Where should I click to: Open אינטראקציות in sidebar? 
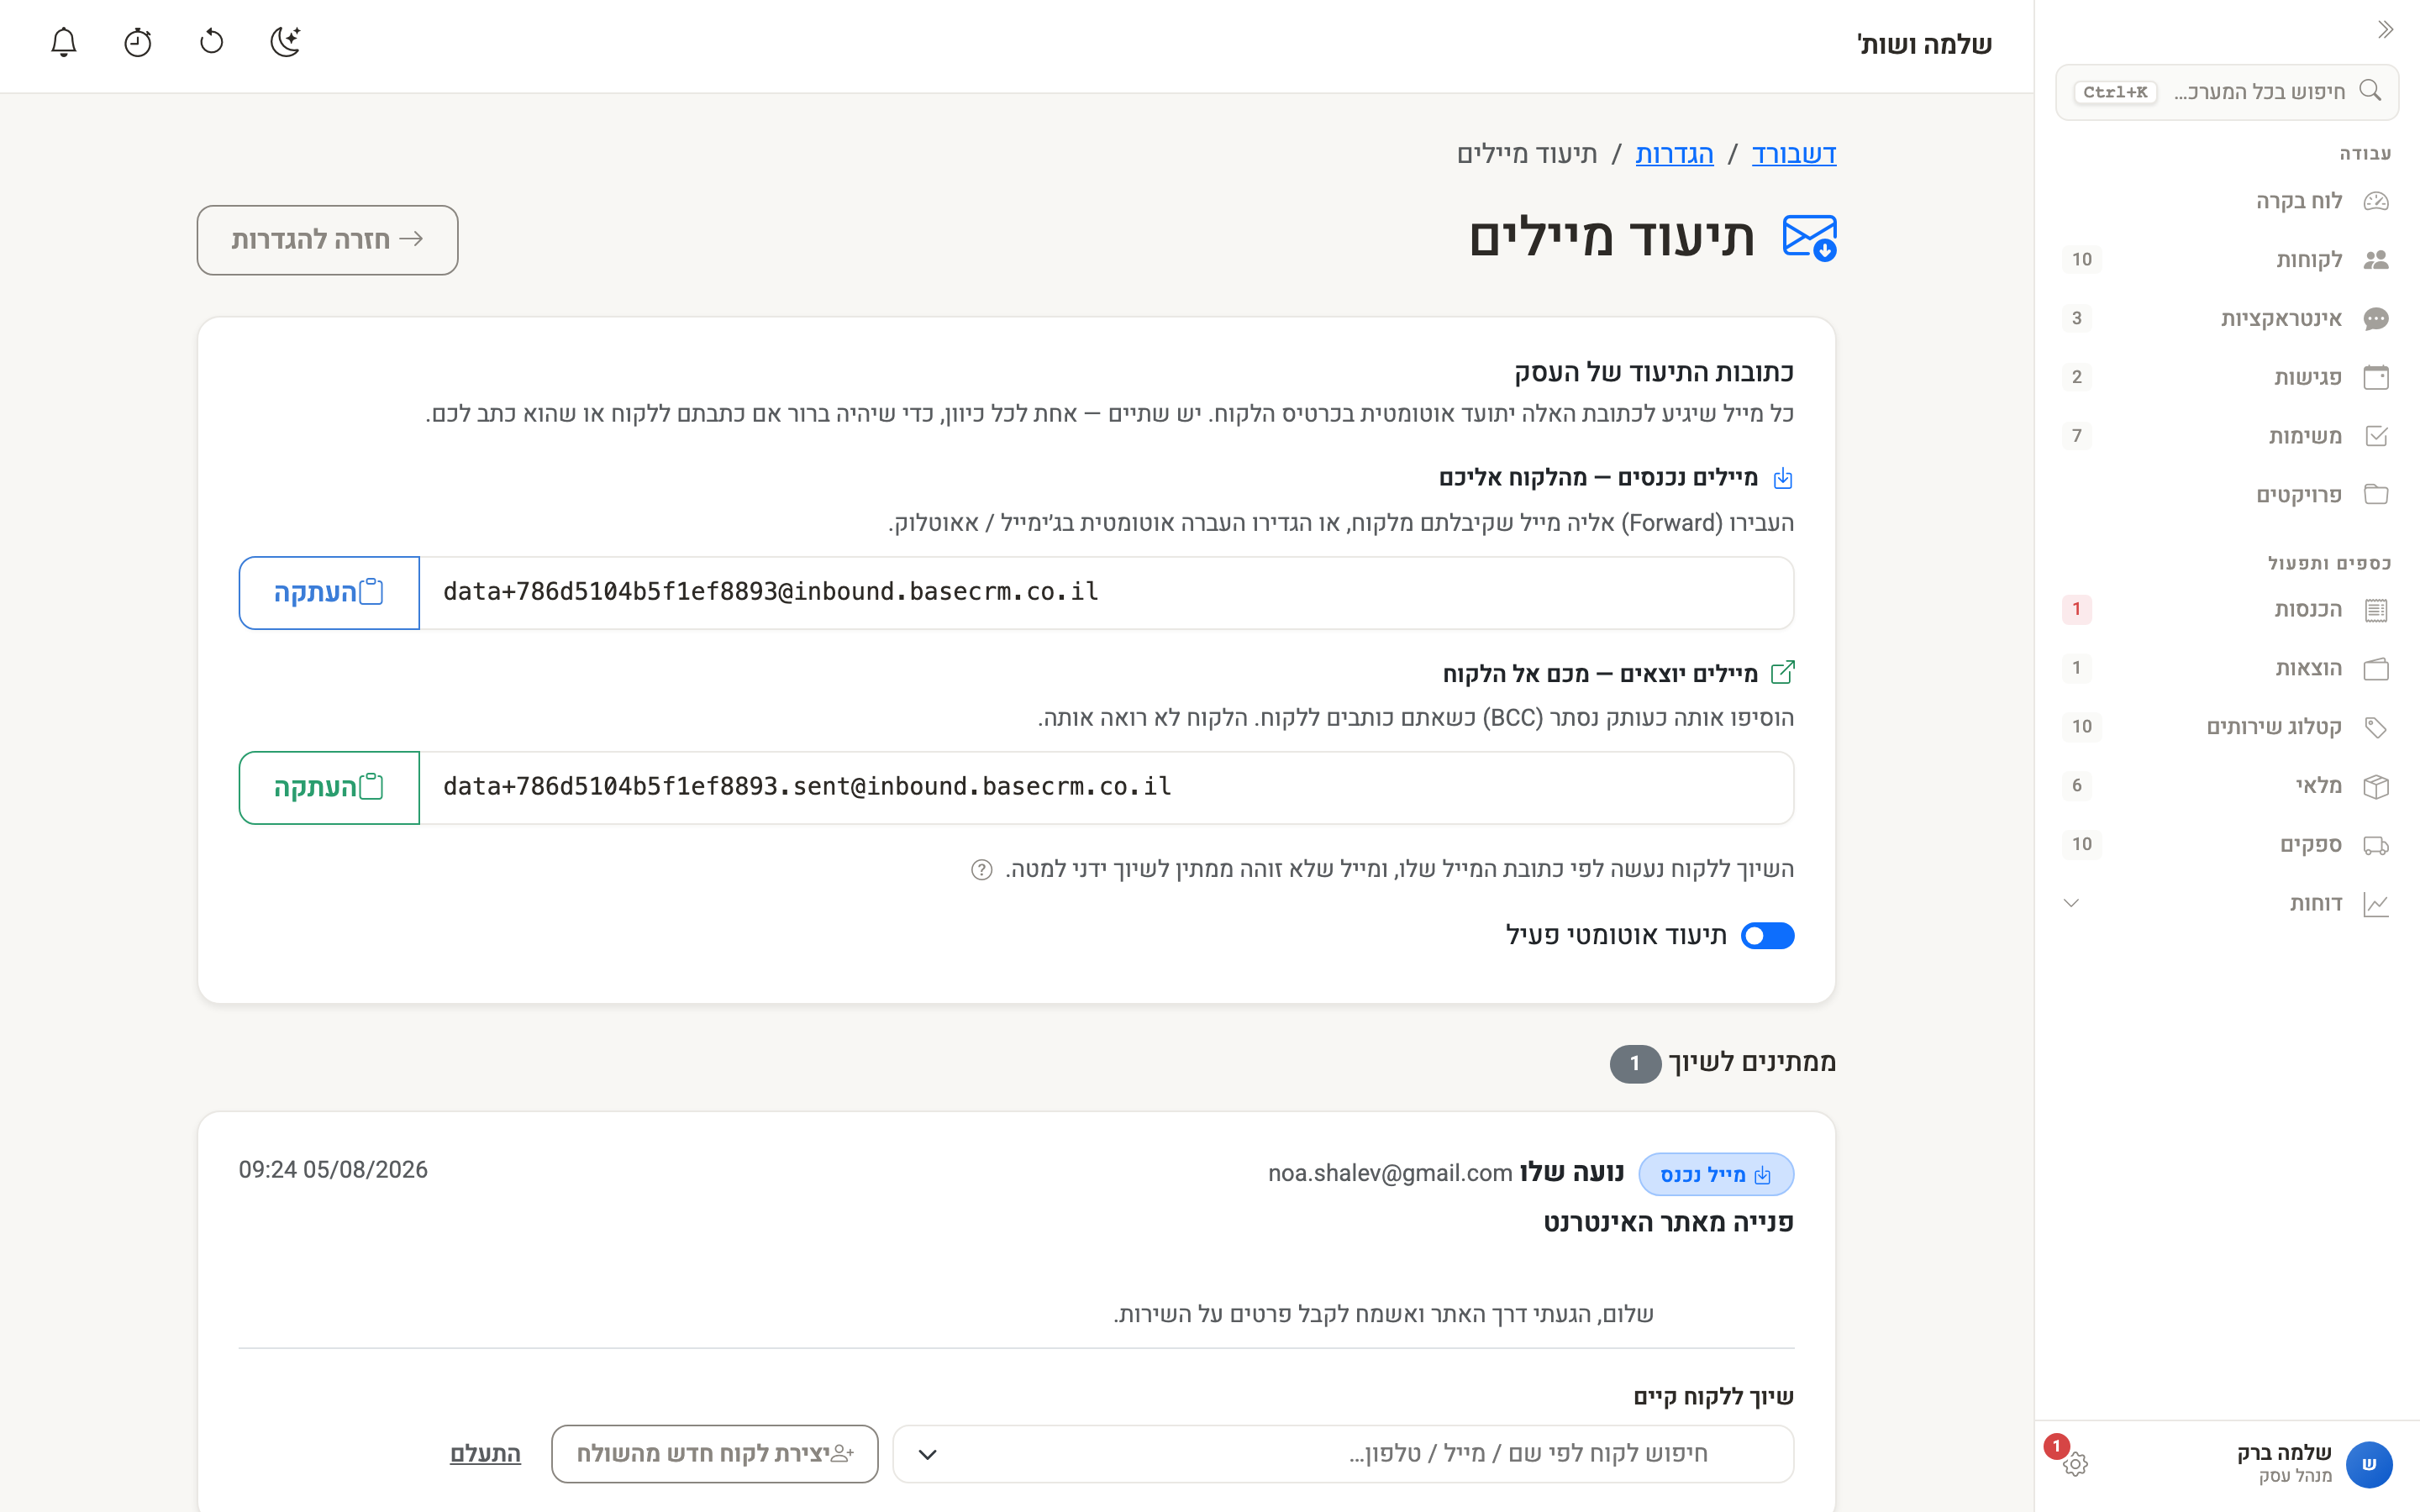click(2227, 319)
